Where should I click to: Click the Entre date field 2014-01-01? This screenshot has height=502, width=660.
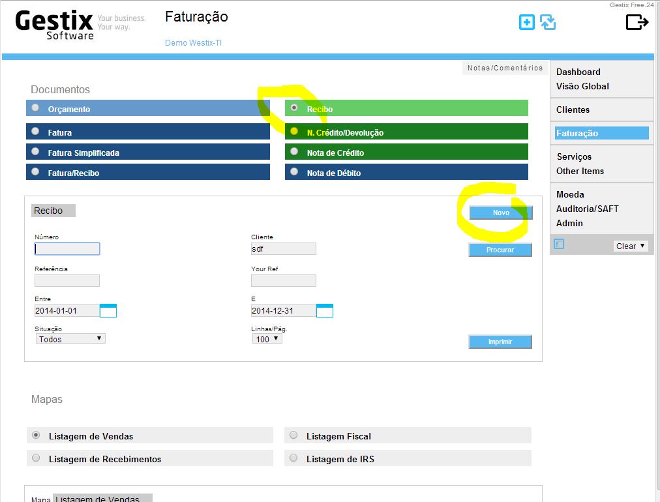click(x=67, y=310)
